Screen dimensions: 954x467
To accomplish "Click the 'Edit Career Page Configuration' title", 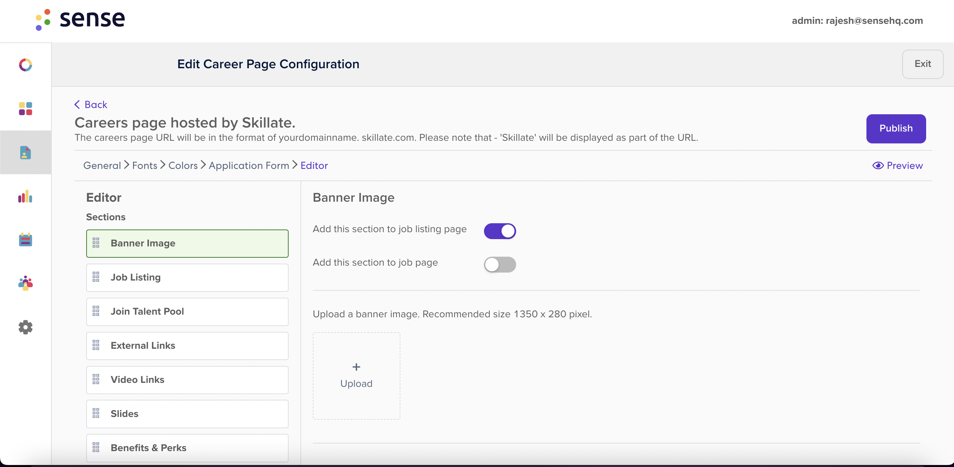I will pos(268,64).
